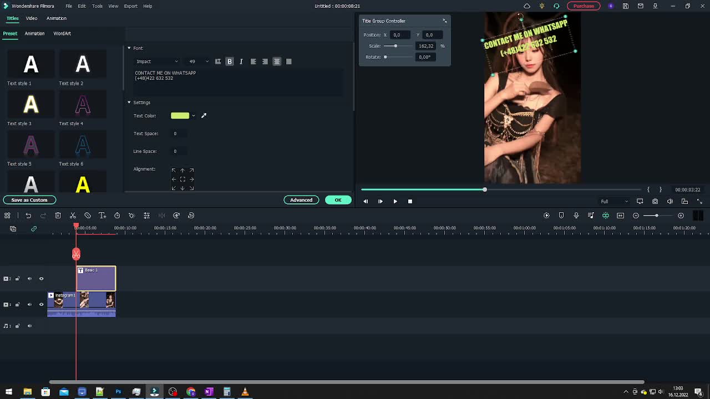Open the Text Color dropdown arrow
Image resolution: width=710 pixels, height=399 pixels.
click(194, 115)
